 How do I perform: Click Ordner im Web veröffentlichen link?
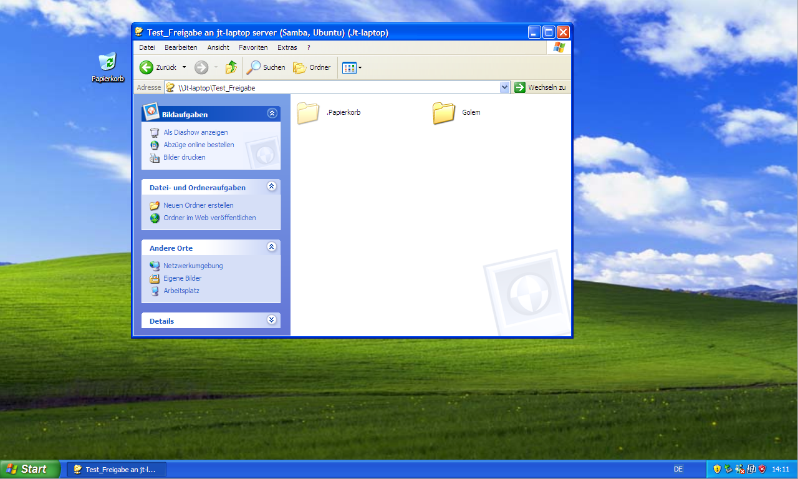tap(209, 218)
